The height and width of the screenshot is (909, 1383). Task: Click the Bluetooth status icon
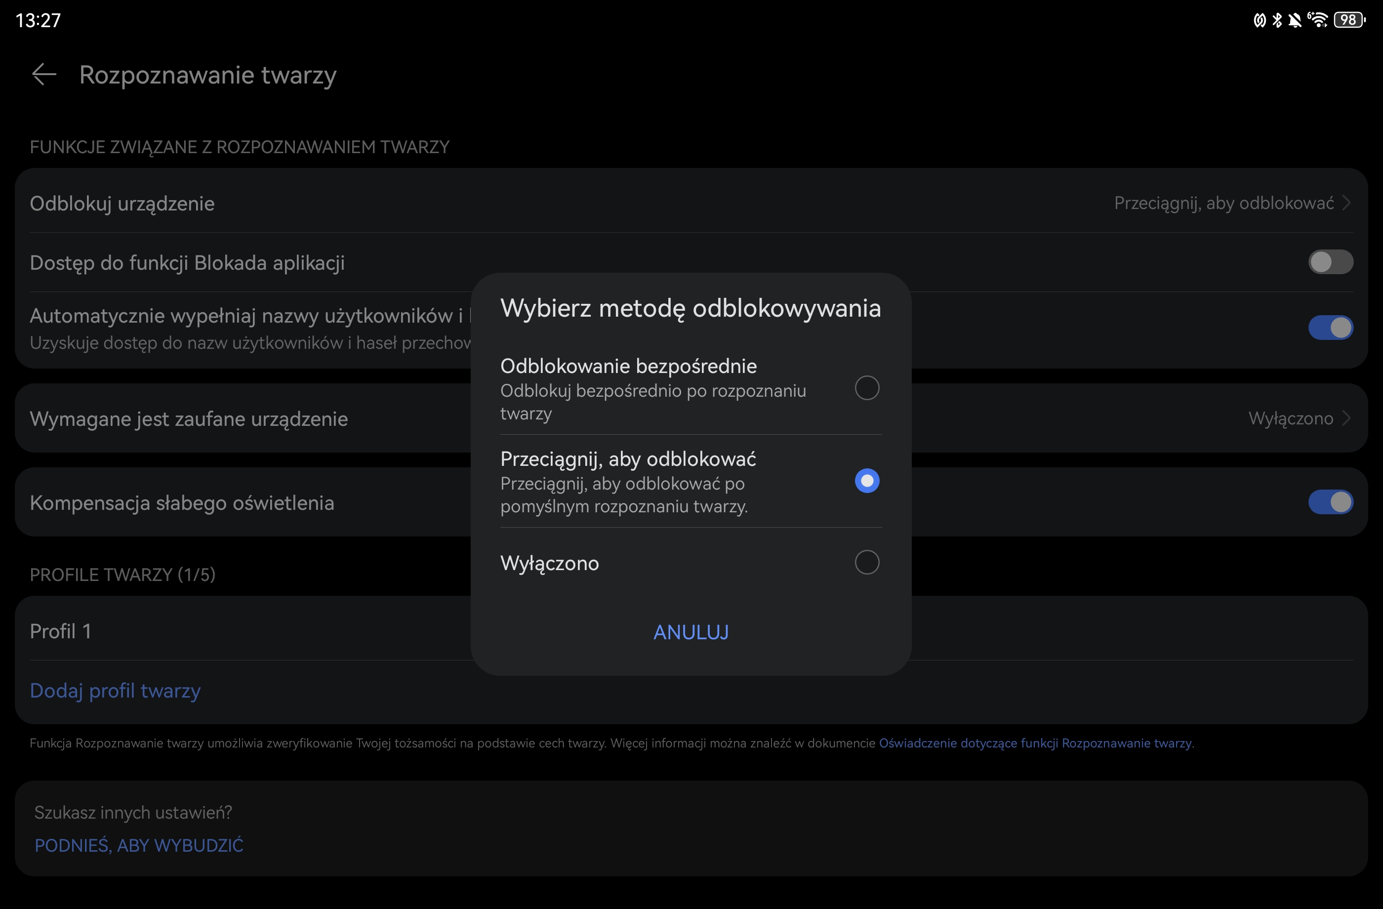point(1277,20)
